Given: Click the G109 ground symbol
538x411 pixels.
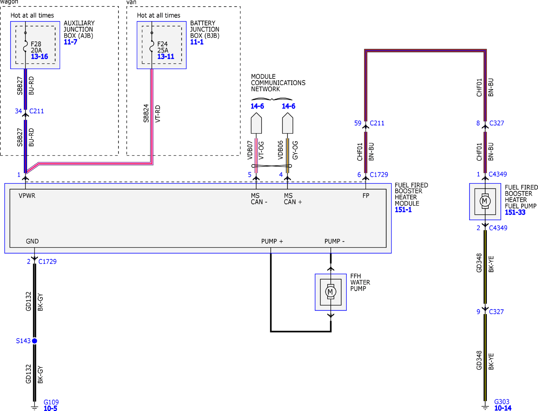Looking at the screenshot, I should click(35, 407).
